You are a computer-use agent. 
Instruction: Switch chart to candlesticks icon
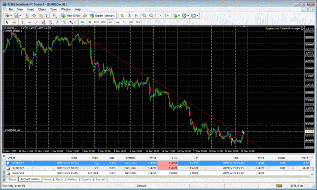coord(129,16)
